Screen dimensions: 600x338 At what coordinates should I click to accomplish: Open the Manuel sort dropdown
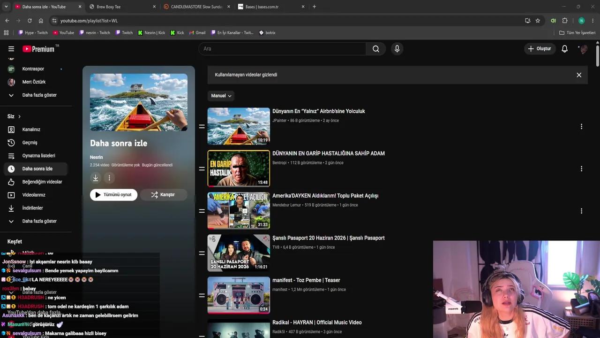[221, 96]
